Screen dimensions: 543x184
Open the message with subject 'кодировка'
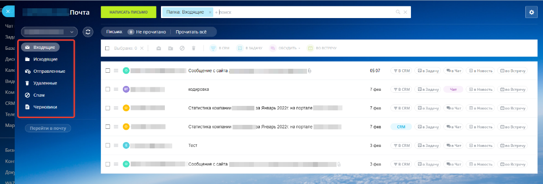click(x=199, y=89)
